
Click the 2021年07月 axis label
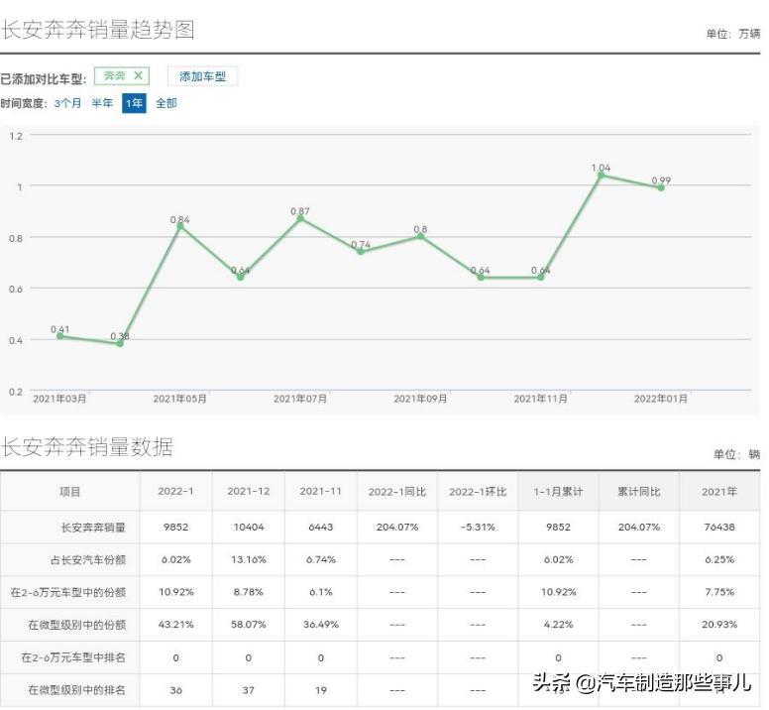pos(300,399)
